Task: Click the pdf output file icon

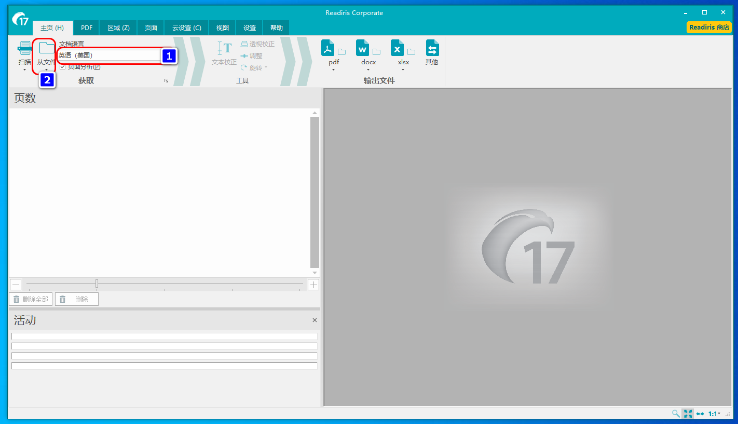Action: click(328, 48)
